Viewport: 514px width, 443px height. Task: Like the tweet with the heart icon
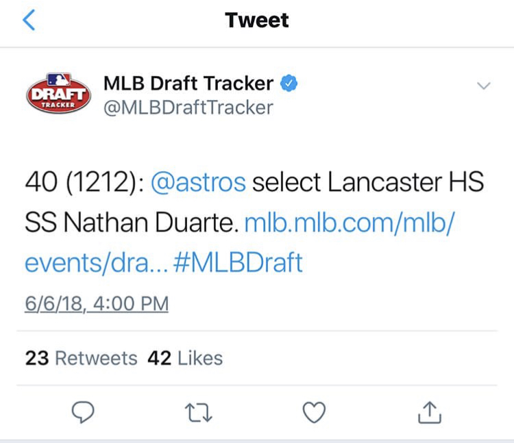click(314, 412)
